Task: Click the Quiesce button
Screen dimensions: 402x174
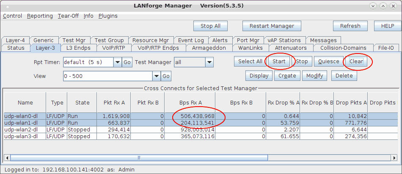Action: (329, 62)
